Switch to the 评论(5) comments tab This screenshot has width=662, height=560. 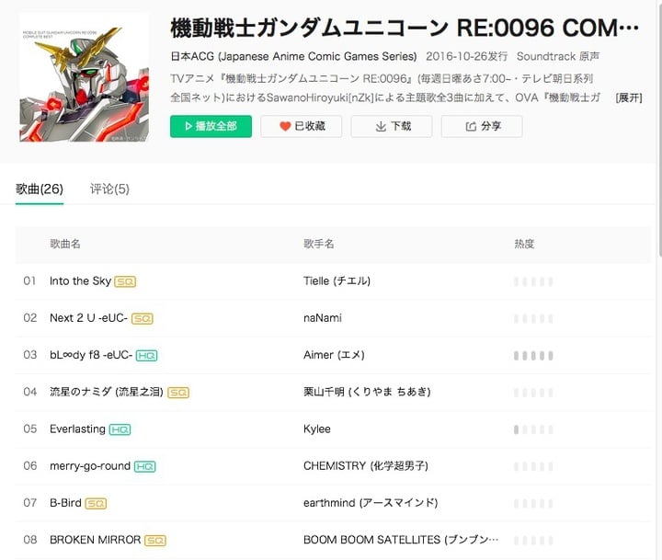pyautogui.click(x=109, y=189)
